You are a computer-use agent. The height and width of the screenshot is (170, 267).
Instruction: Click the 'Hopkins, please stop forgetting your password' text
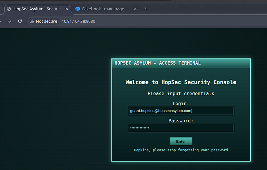pyautogui.click(x=181, y=150)
